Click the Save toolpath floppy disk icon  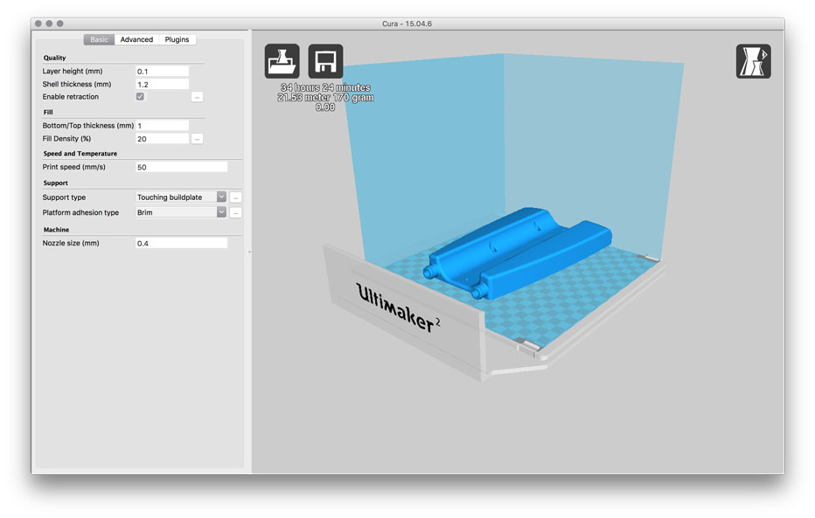click(x=325, y=61)
